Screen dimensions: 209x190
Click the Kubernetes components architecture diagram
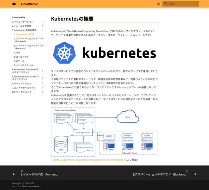click(x=104, y=132)
